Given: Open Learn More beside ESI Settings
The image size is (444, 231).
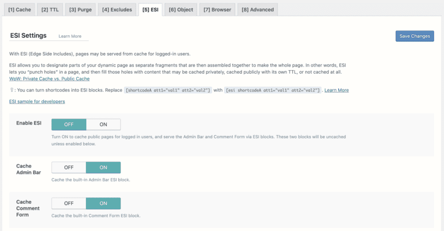Looking at the screenshot, I should coord(70,36).
